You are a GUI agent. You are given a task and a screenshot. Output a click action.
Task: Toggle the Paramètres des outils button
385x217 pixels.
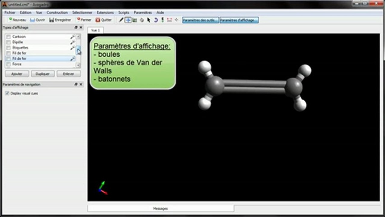point(200,20)
